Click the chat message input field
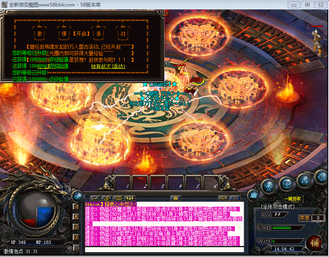This screenshot has height=257, width=329. (x=164, y=250)
